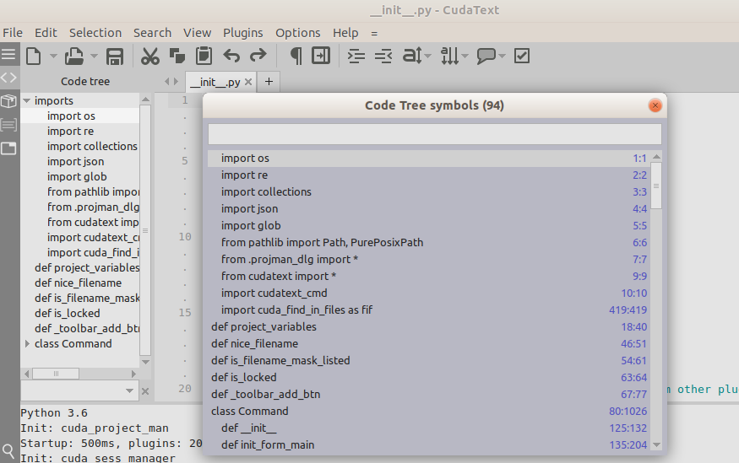
Task: Add a new tab with the plus button
Action: pyautogui.click(x=269, y=82)
